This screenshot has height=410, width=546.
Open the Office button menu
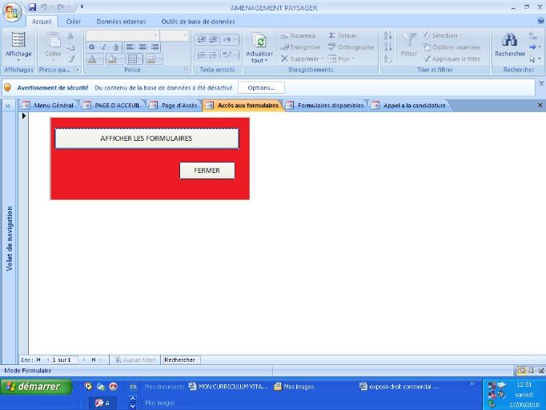(12, 12)
